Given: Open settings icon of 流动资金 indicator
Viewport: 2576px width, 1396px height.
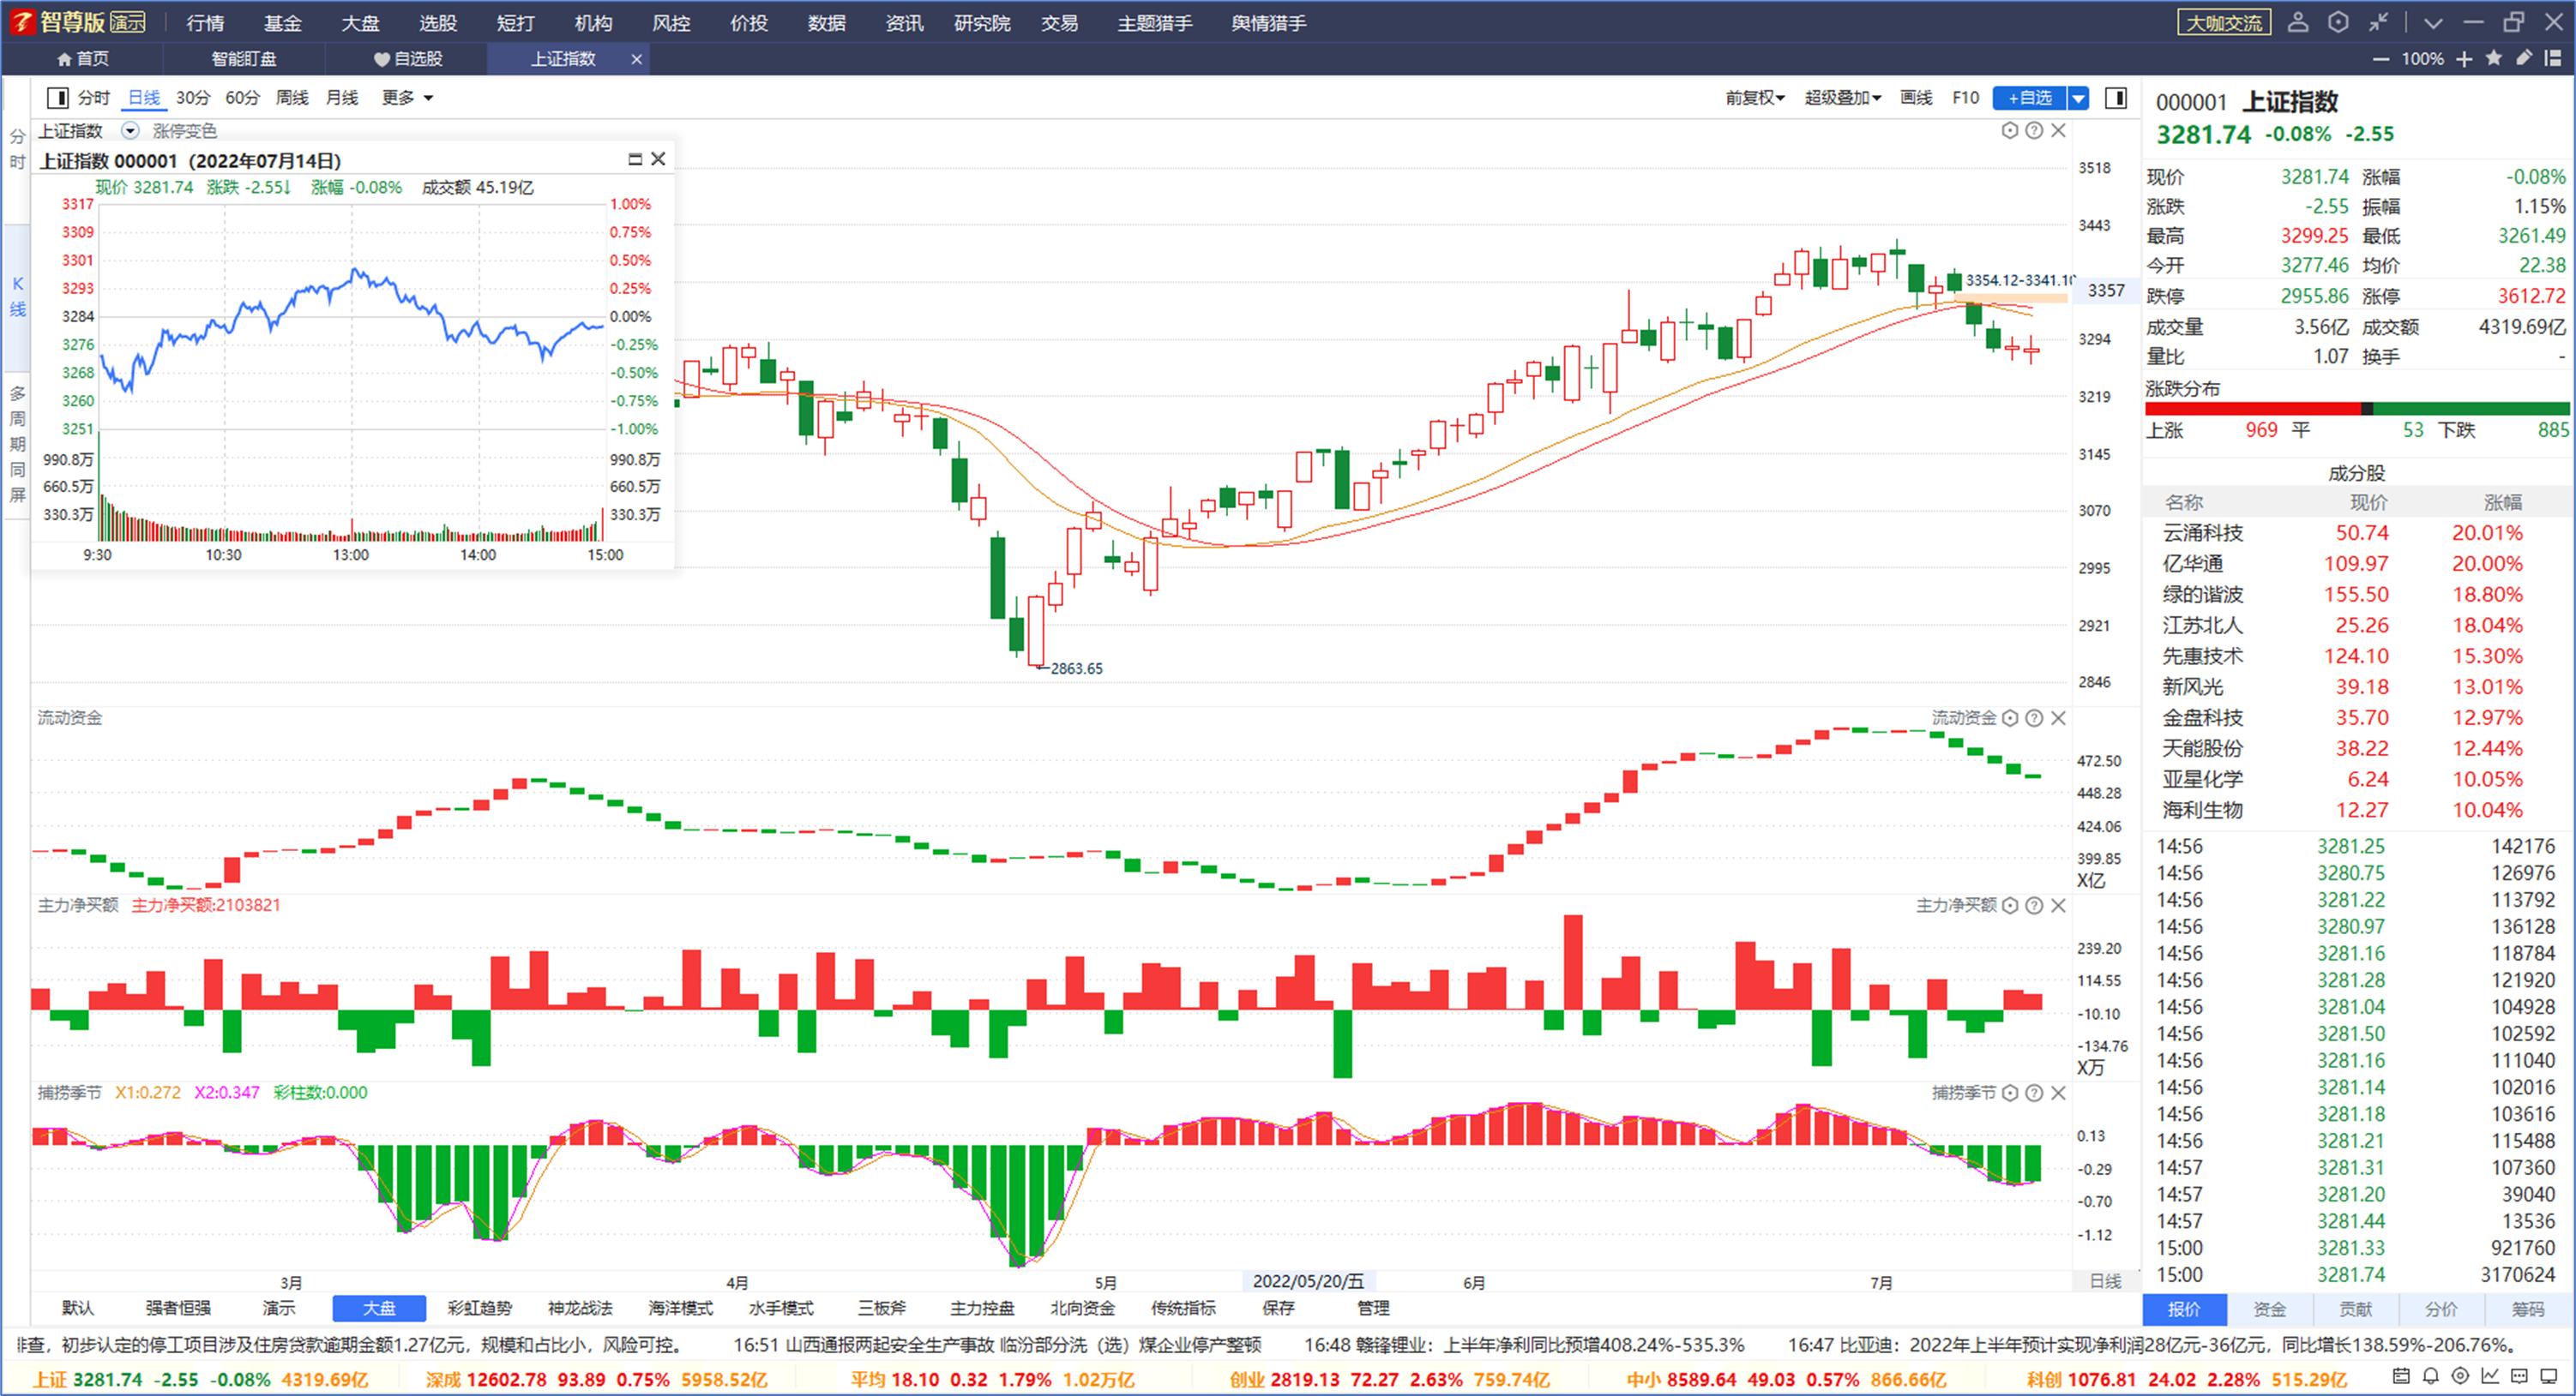Looking at the screenshot, I should [2010, 718].
